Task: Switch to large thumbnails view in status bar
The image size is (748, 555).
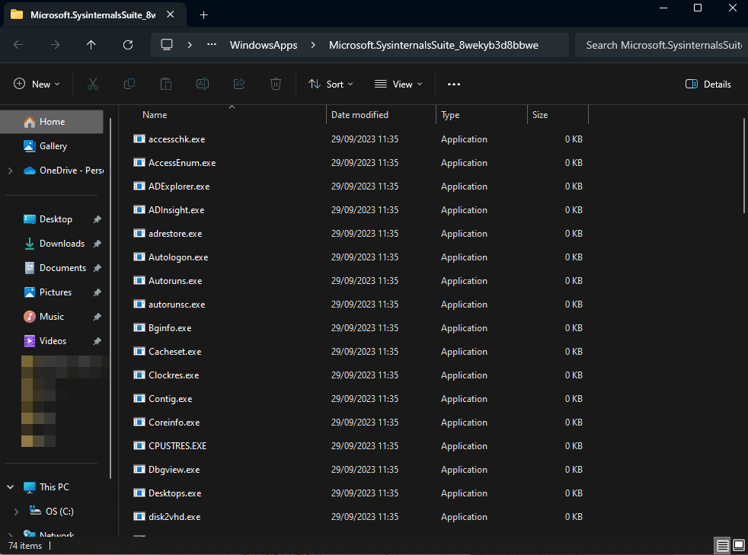Action: coord(738,545)
